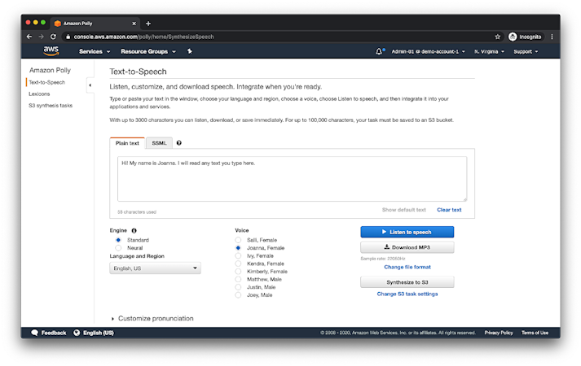Select the Standard engine radio button
Screen dimensions: 581x366
[x=118, y=240]
